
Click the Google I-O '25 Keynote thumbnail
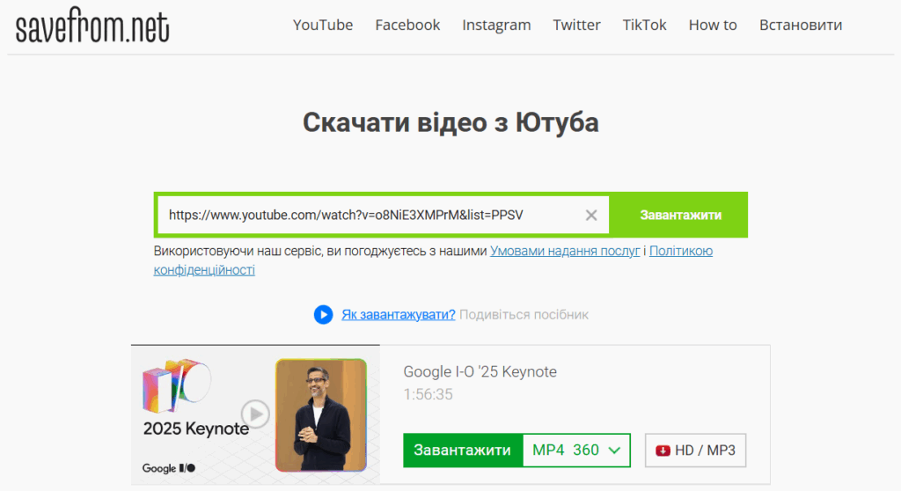pos(255,414)
